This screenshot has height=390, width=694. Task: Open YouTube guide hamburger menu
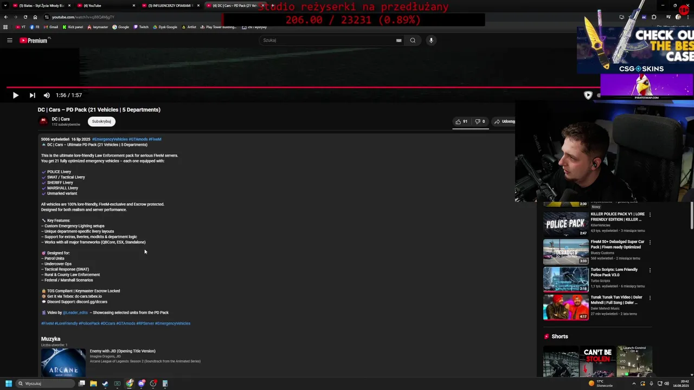[9, 40]
